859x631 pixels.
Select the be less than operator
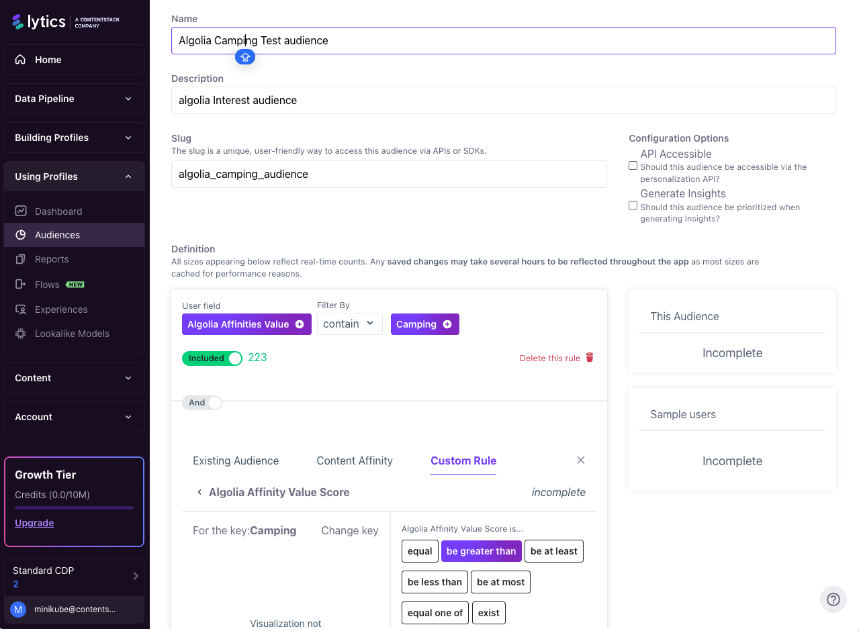pos(435,582)
